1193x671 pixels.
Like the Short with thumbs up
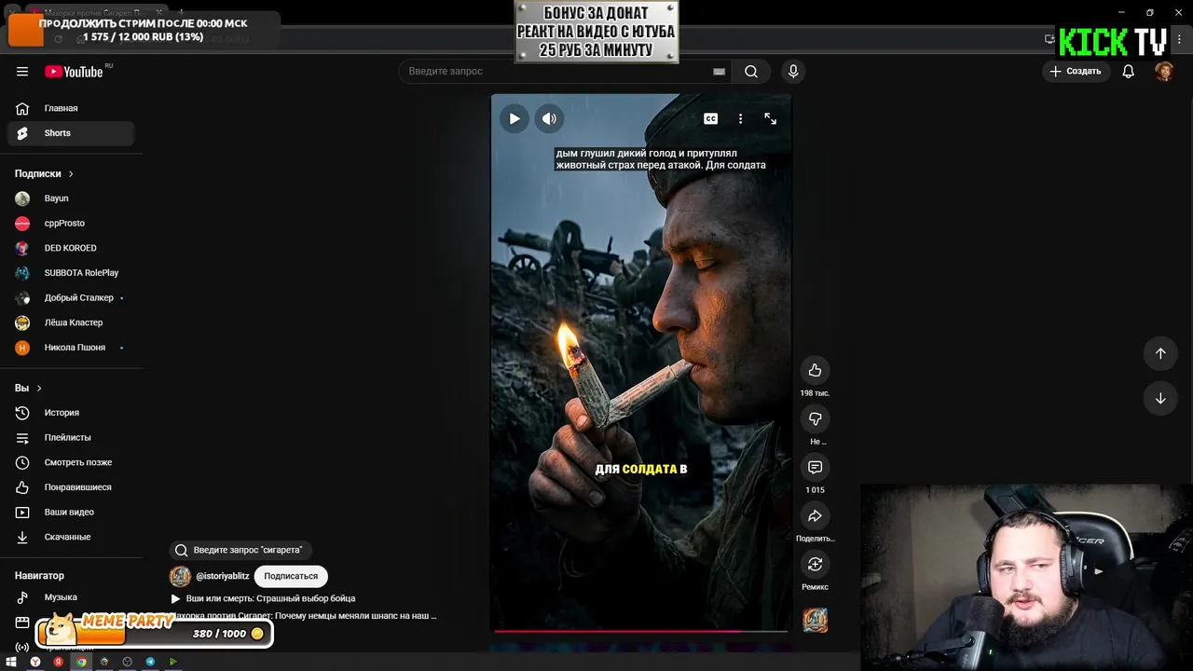click(815, 370)
